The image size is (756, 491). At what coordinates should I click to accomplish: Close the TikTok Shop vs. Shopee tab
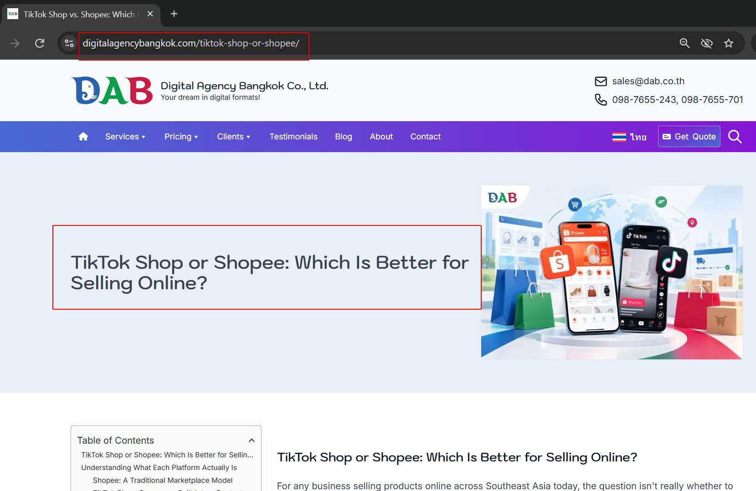(x=150, y=14)
